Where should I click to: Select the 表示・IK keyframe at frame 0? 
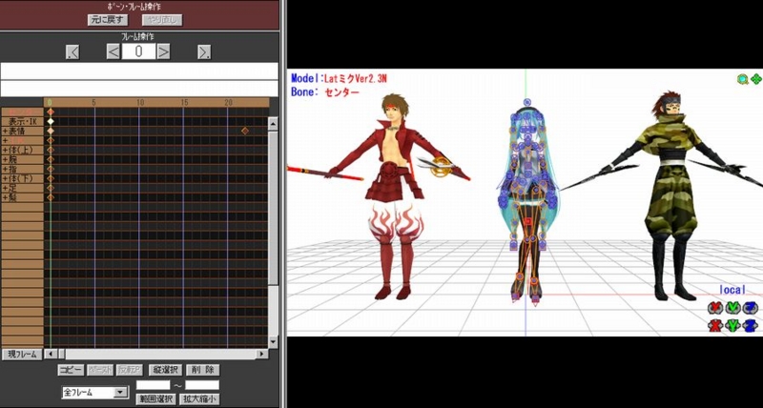click(51, 121)
